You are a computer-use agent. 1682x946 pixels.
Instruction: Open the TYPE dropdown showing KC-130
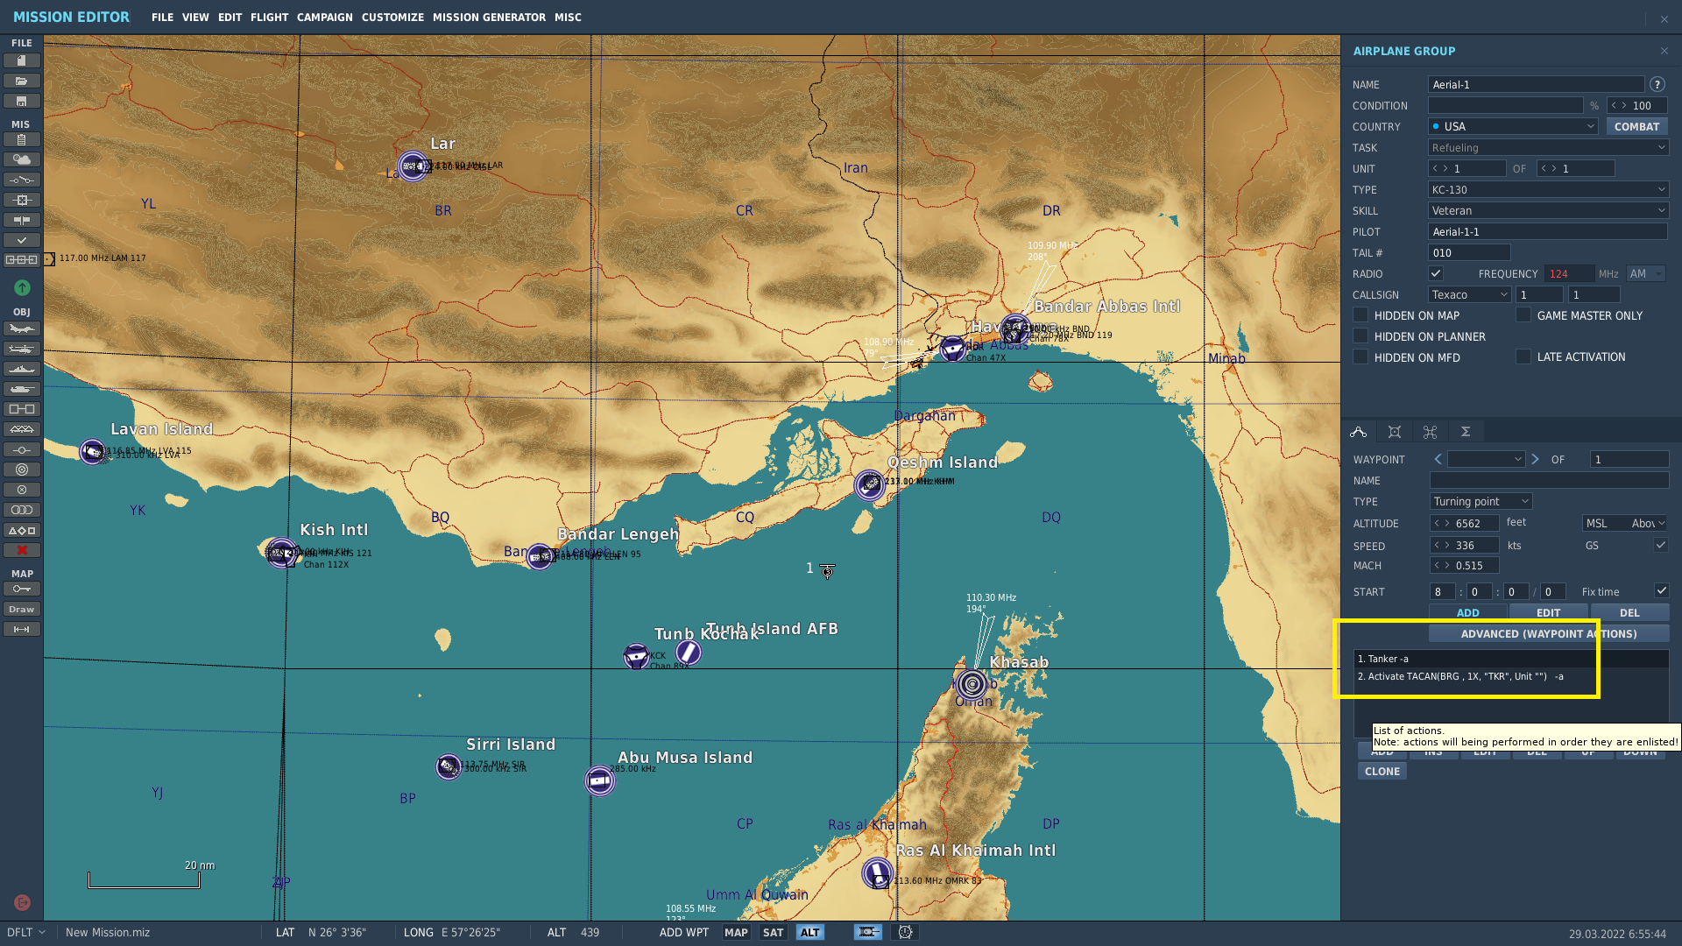click(x=1548, y=189)
